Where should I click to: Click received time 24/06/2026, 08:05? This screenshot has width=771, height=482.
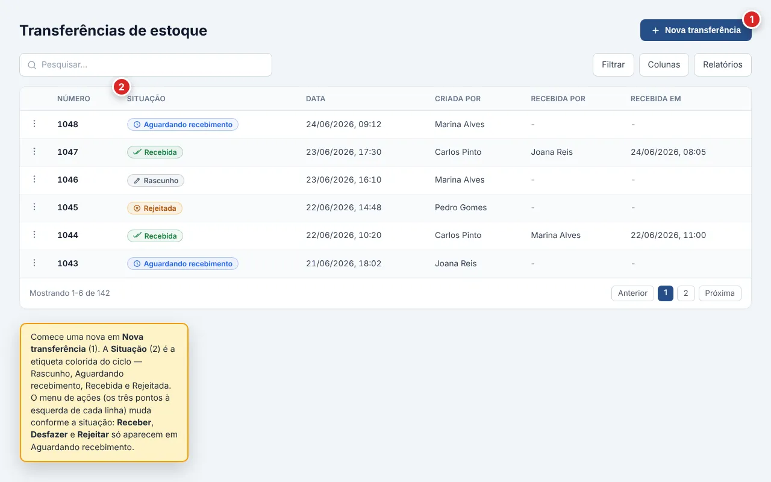tap(668, 152)
